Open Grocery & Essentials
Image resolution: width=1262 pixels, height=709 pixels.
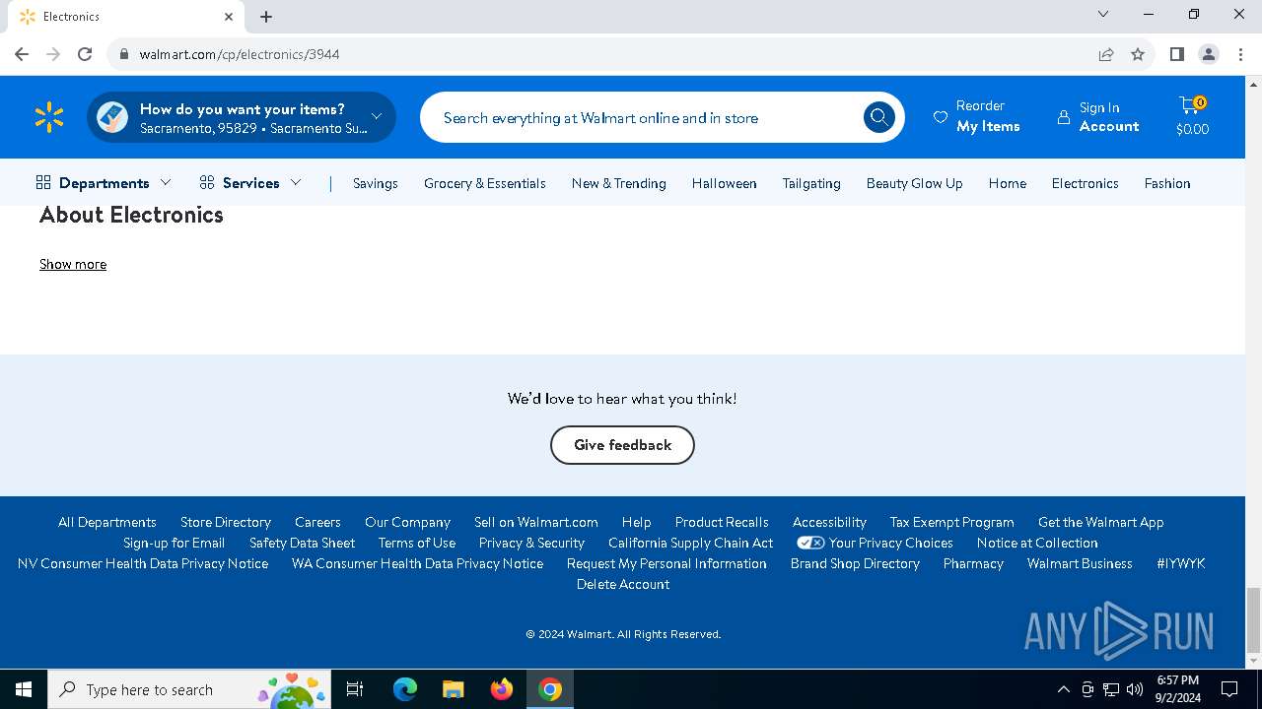tap(485, 183)
